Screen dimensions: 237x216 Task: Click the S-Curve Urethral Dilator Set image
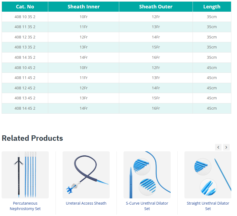[147, 175]
